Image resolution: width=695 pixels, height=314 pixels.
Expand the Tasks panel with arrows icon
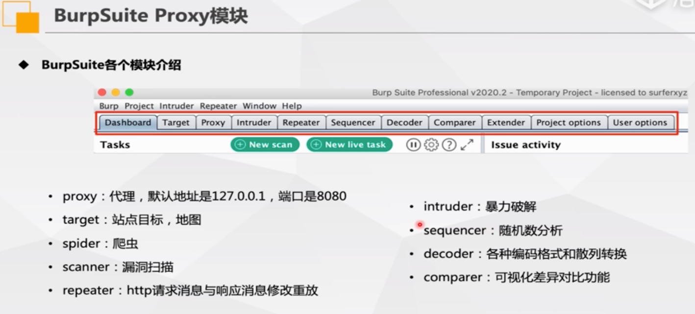click(467, 145)
